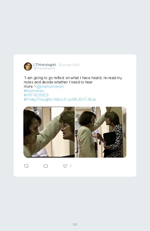Open the Thinkologist display name
The width and height of the screenshot is (150, 231).
[46, 65]
